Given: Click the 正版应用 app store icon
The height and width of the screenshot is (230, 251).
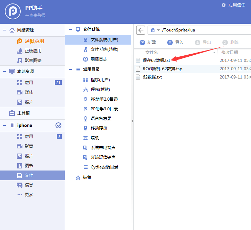Looking at the screenshot, I should point(20,51).
